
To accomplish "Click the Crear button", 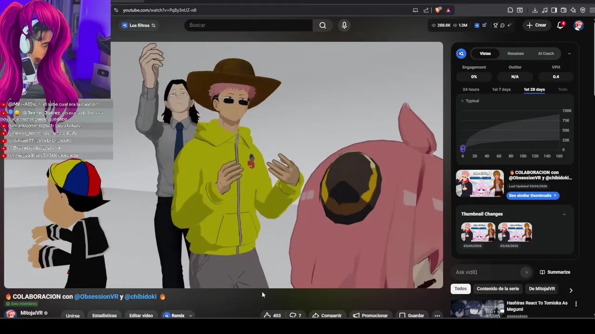I will coord(536,25).
